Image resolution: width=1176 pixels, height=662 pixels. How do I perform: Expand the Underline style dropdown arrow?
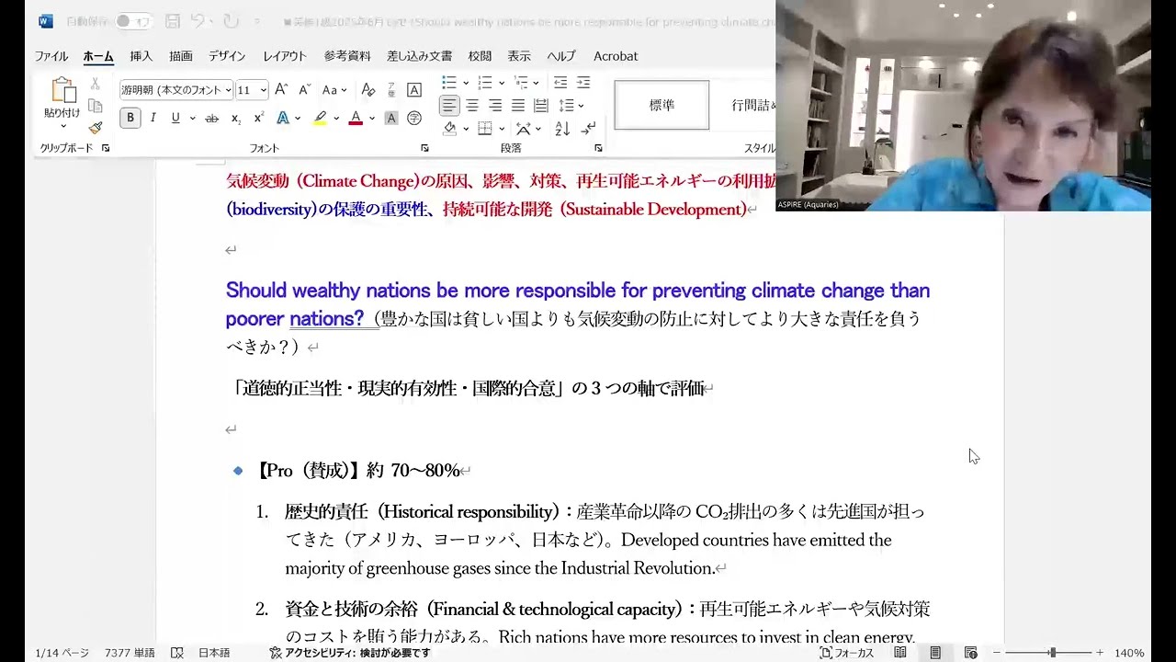click(191, 118)
